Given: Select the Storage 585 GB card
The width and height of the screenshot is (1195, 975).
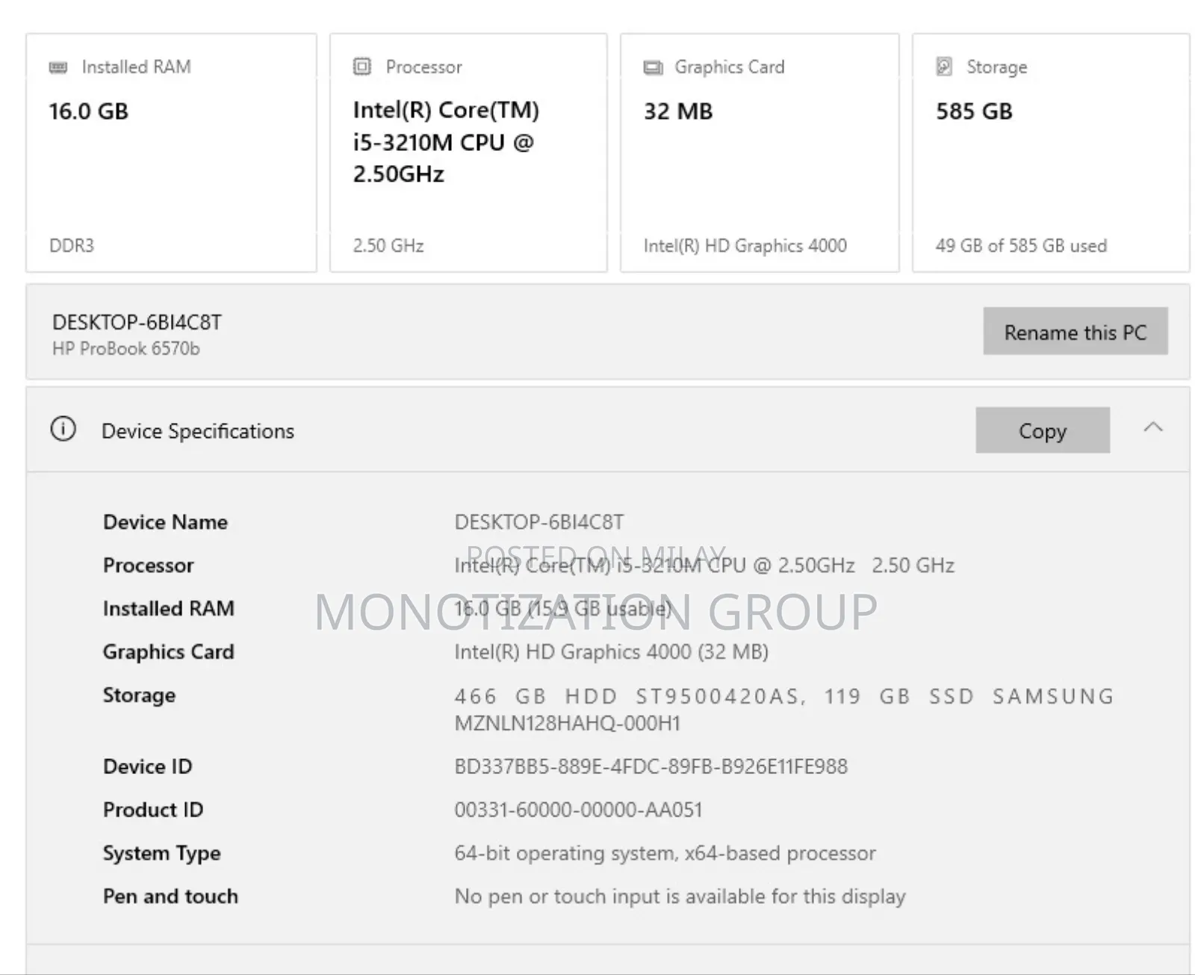Looking at the screenshot, I should click(1050, 153).
